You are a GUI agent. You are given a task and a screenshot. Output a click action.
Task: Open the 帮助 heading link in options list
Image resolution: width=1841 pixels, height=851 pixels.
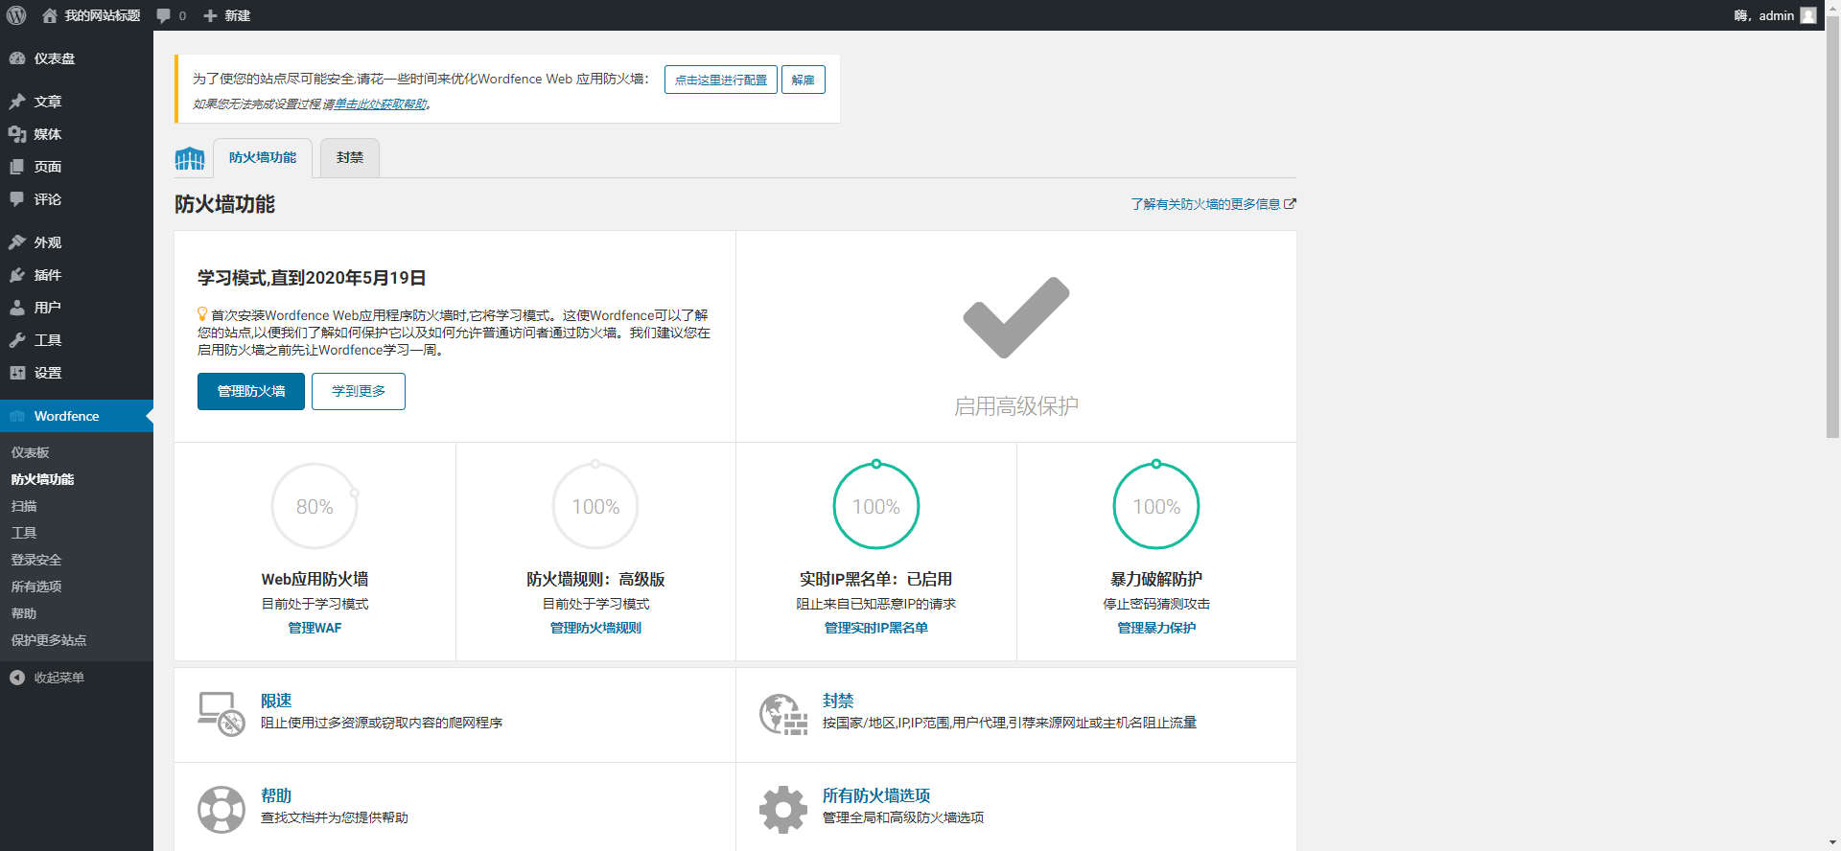pos(276,795)
